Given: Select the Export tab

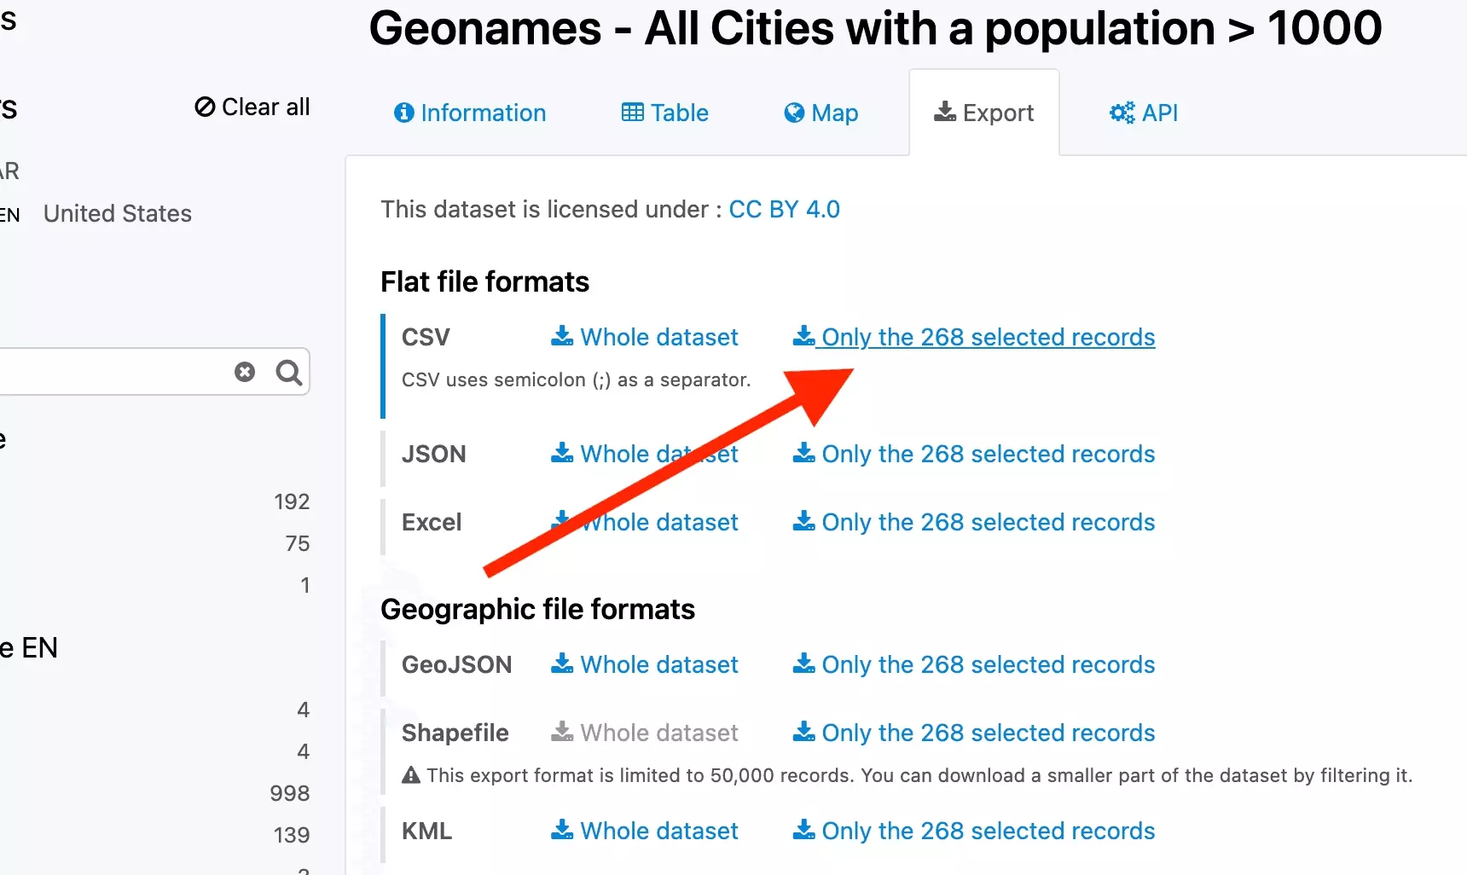Looking at the screenshot, I should (984, 113).
